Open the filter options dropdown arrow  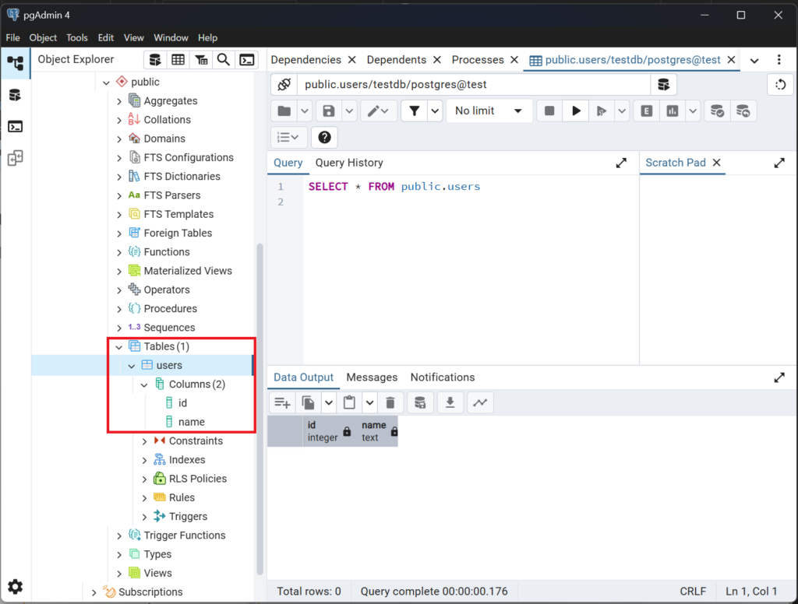[x=435, y=111]
